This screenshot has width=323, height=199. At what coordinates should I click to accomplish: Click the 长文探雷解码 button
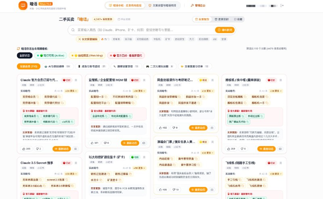88,39
